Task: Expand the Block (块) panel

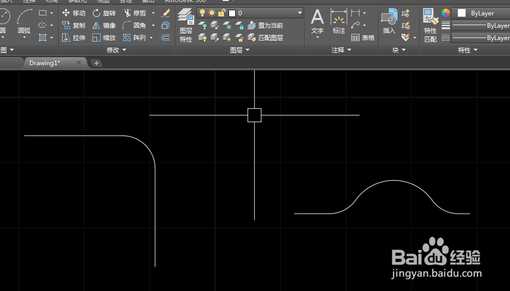Action: tap(399, 50)
